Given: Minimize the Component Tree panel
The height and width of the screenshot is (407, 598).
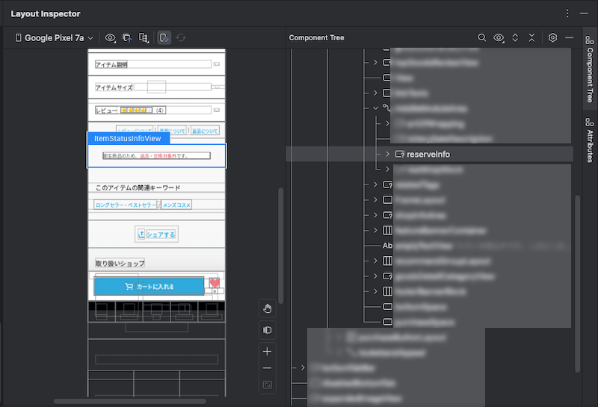Looking at the screenshot, I should [x=570, y=38].
